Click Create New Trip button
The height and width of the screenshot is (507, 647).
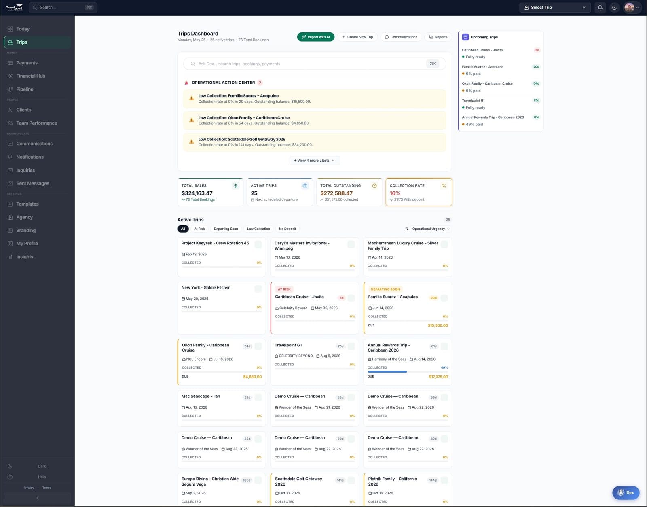[x=357, y=37]
